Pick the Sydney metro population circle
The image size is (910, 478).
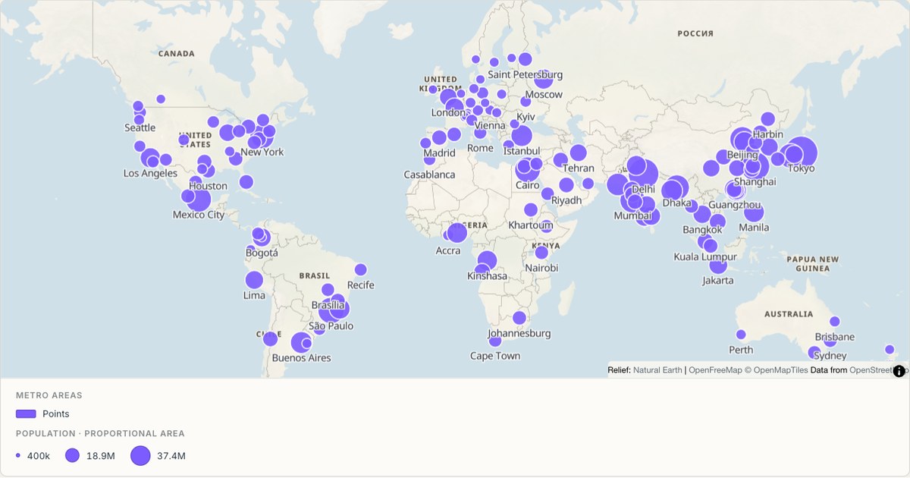pos(830,341)
